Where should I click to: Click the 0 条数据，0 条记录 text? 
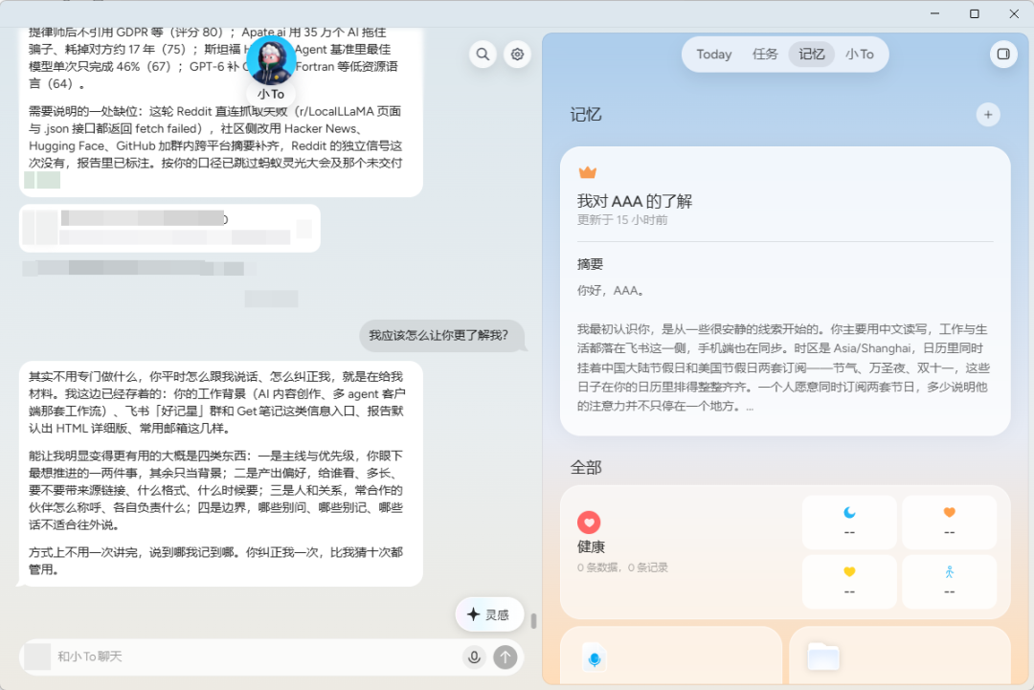622,568
